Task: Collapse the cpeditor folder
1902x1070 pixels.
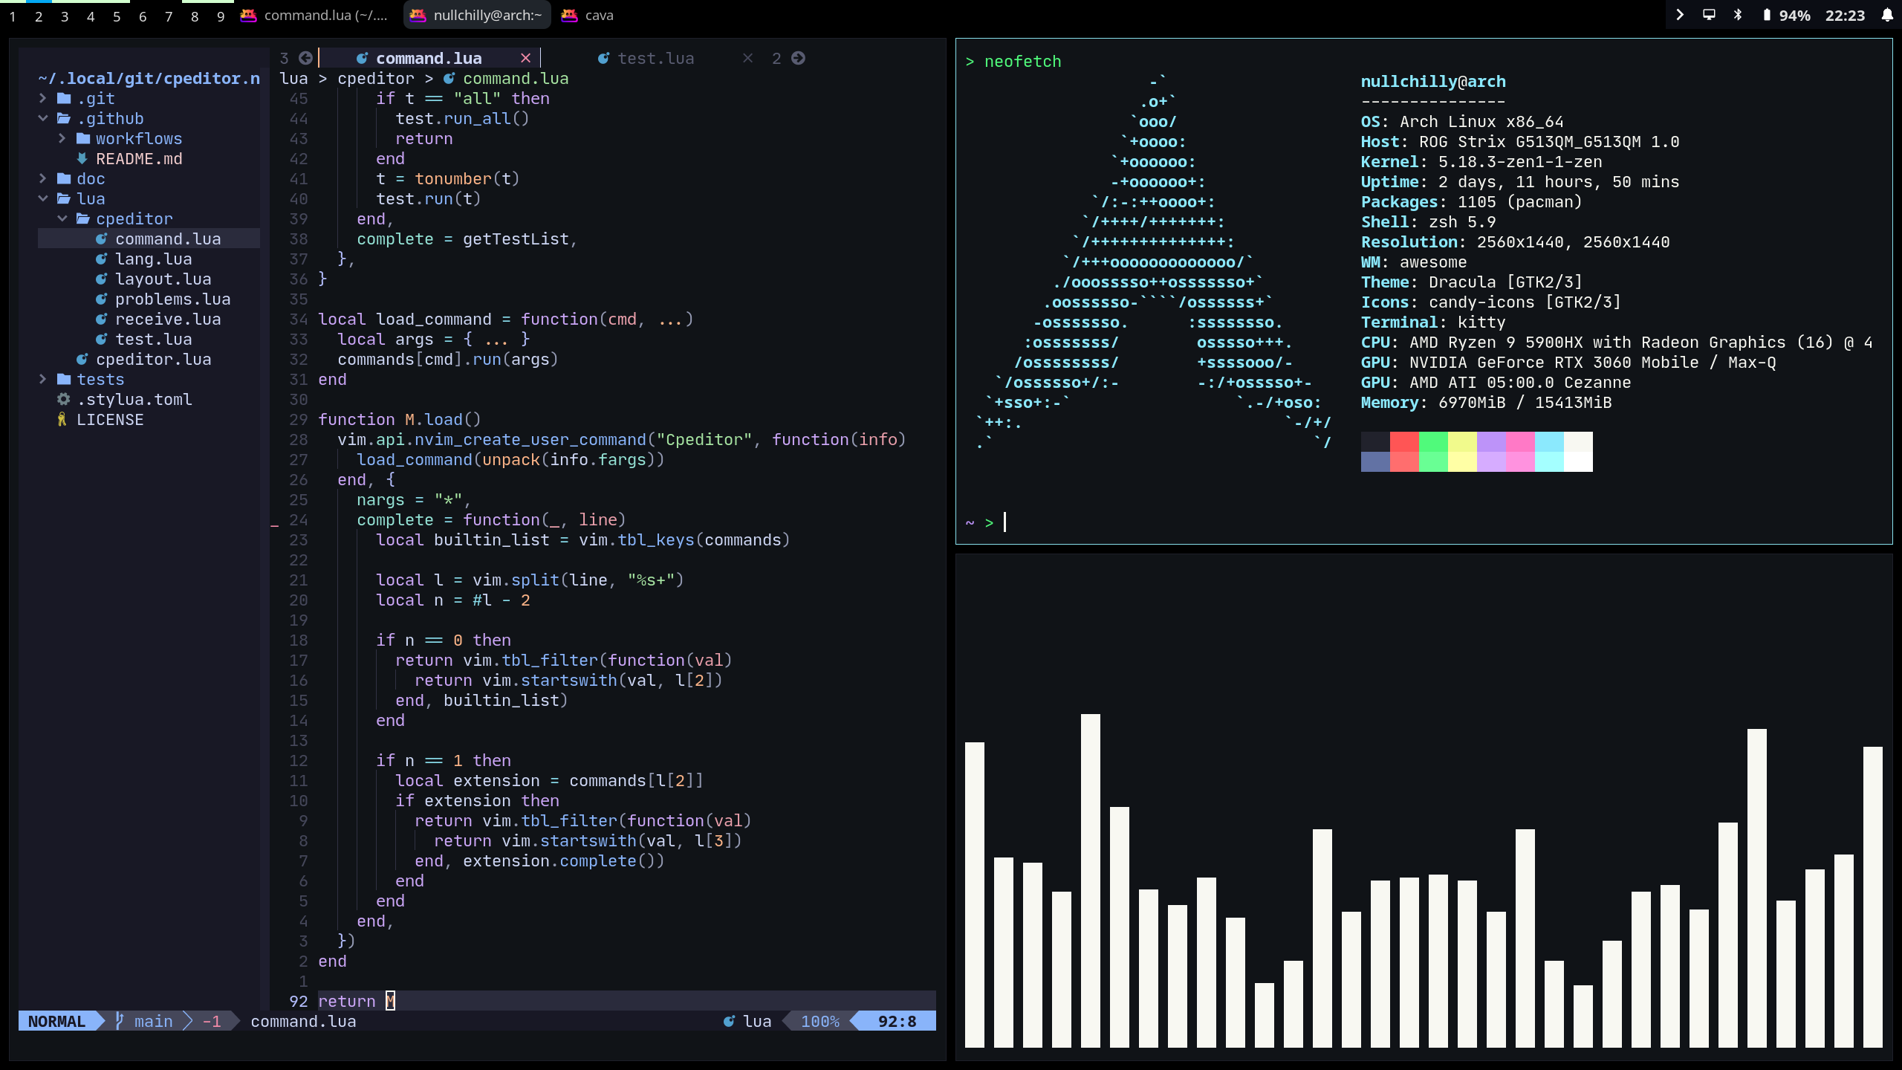Action: tap(62, 218)
